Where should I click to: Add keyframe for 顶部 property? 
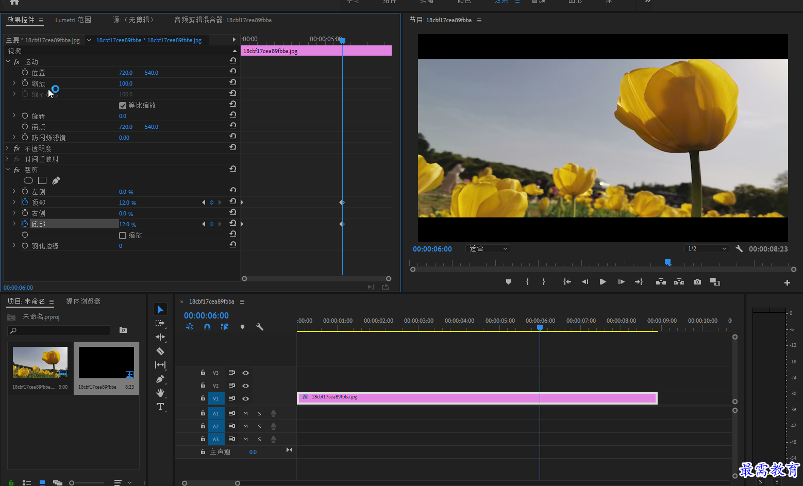[x=211, y=203]
